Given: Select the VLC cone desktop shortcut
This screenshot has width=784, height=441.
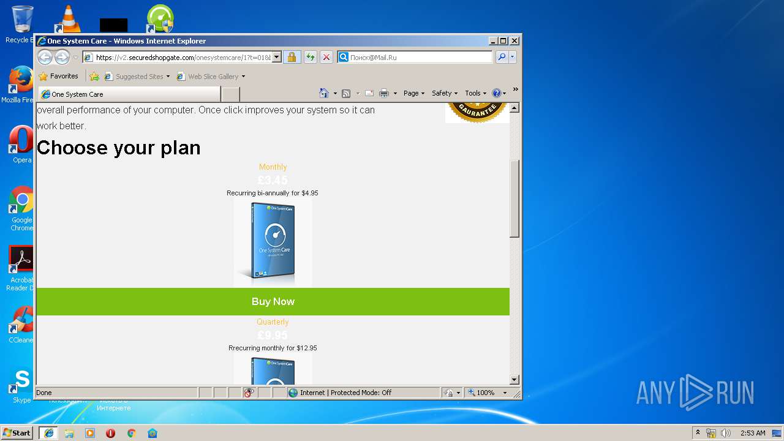Looking at the screenshot, I should pyautogui.click(x=67, y=18).
